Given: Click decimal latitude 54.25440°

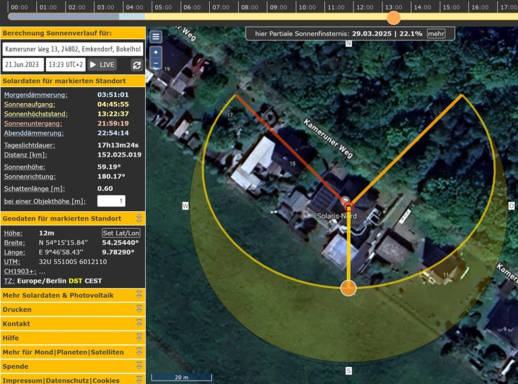Looking at the screenshot, I should (120, 242).
